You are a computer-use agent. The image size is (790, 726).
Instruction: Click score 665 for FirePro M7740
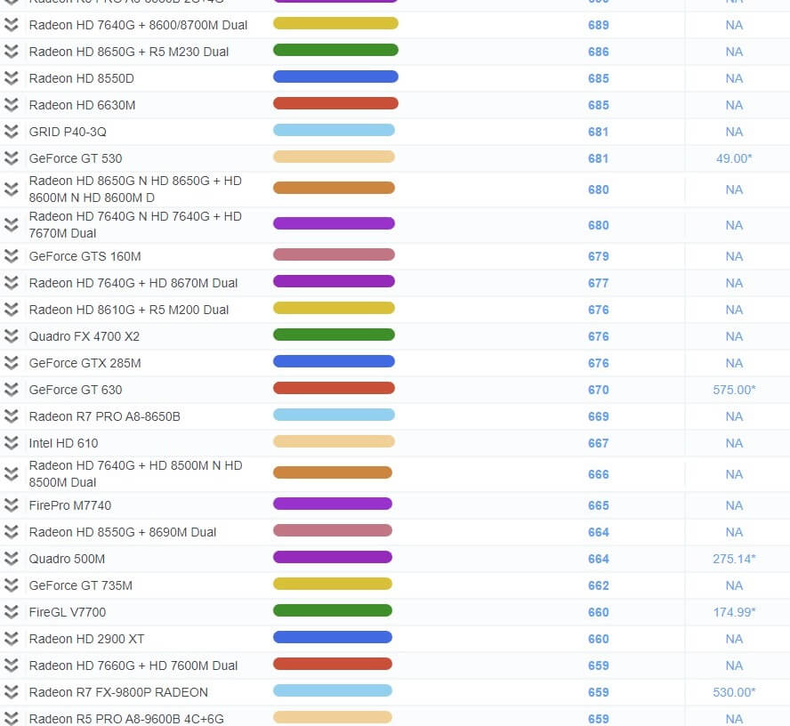[599, 506]
